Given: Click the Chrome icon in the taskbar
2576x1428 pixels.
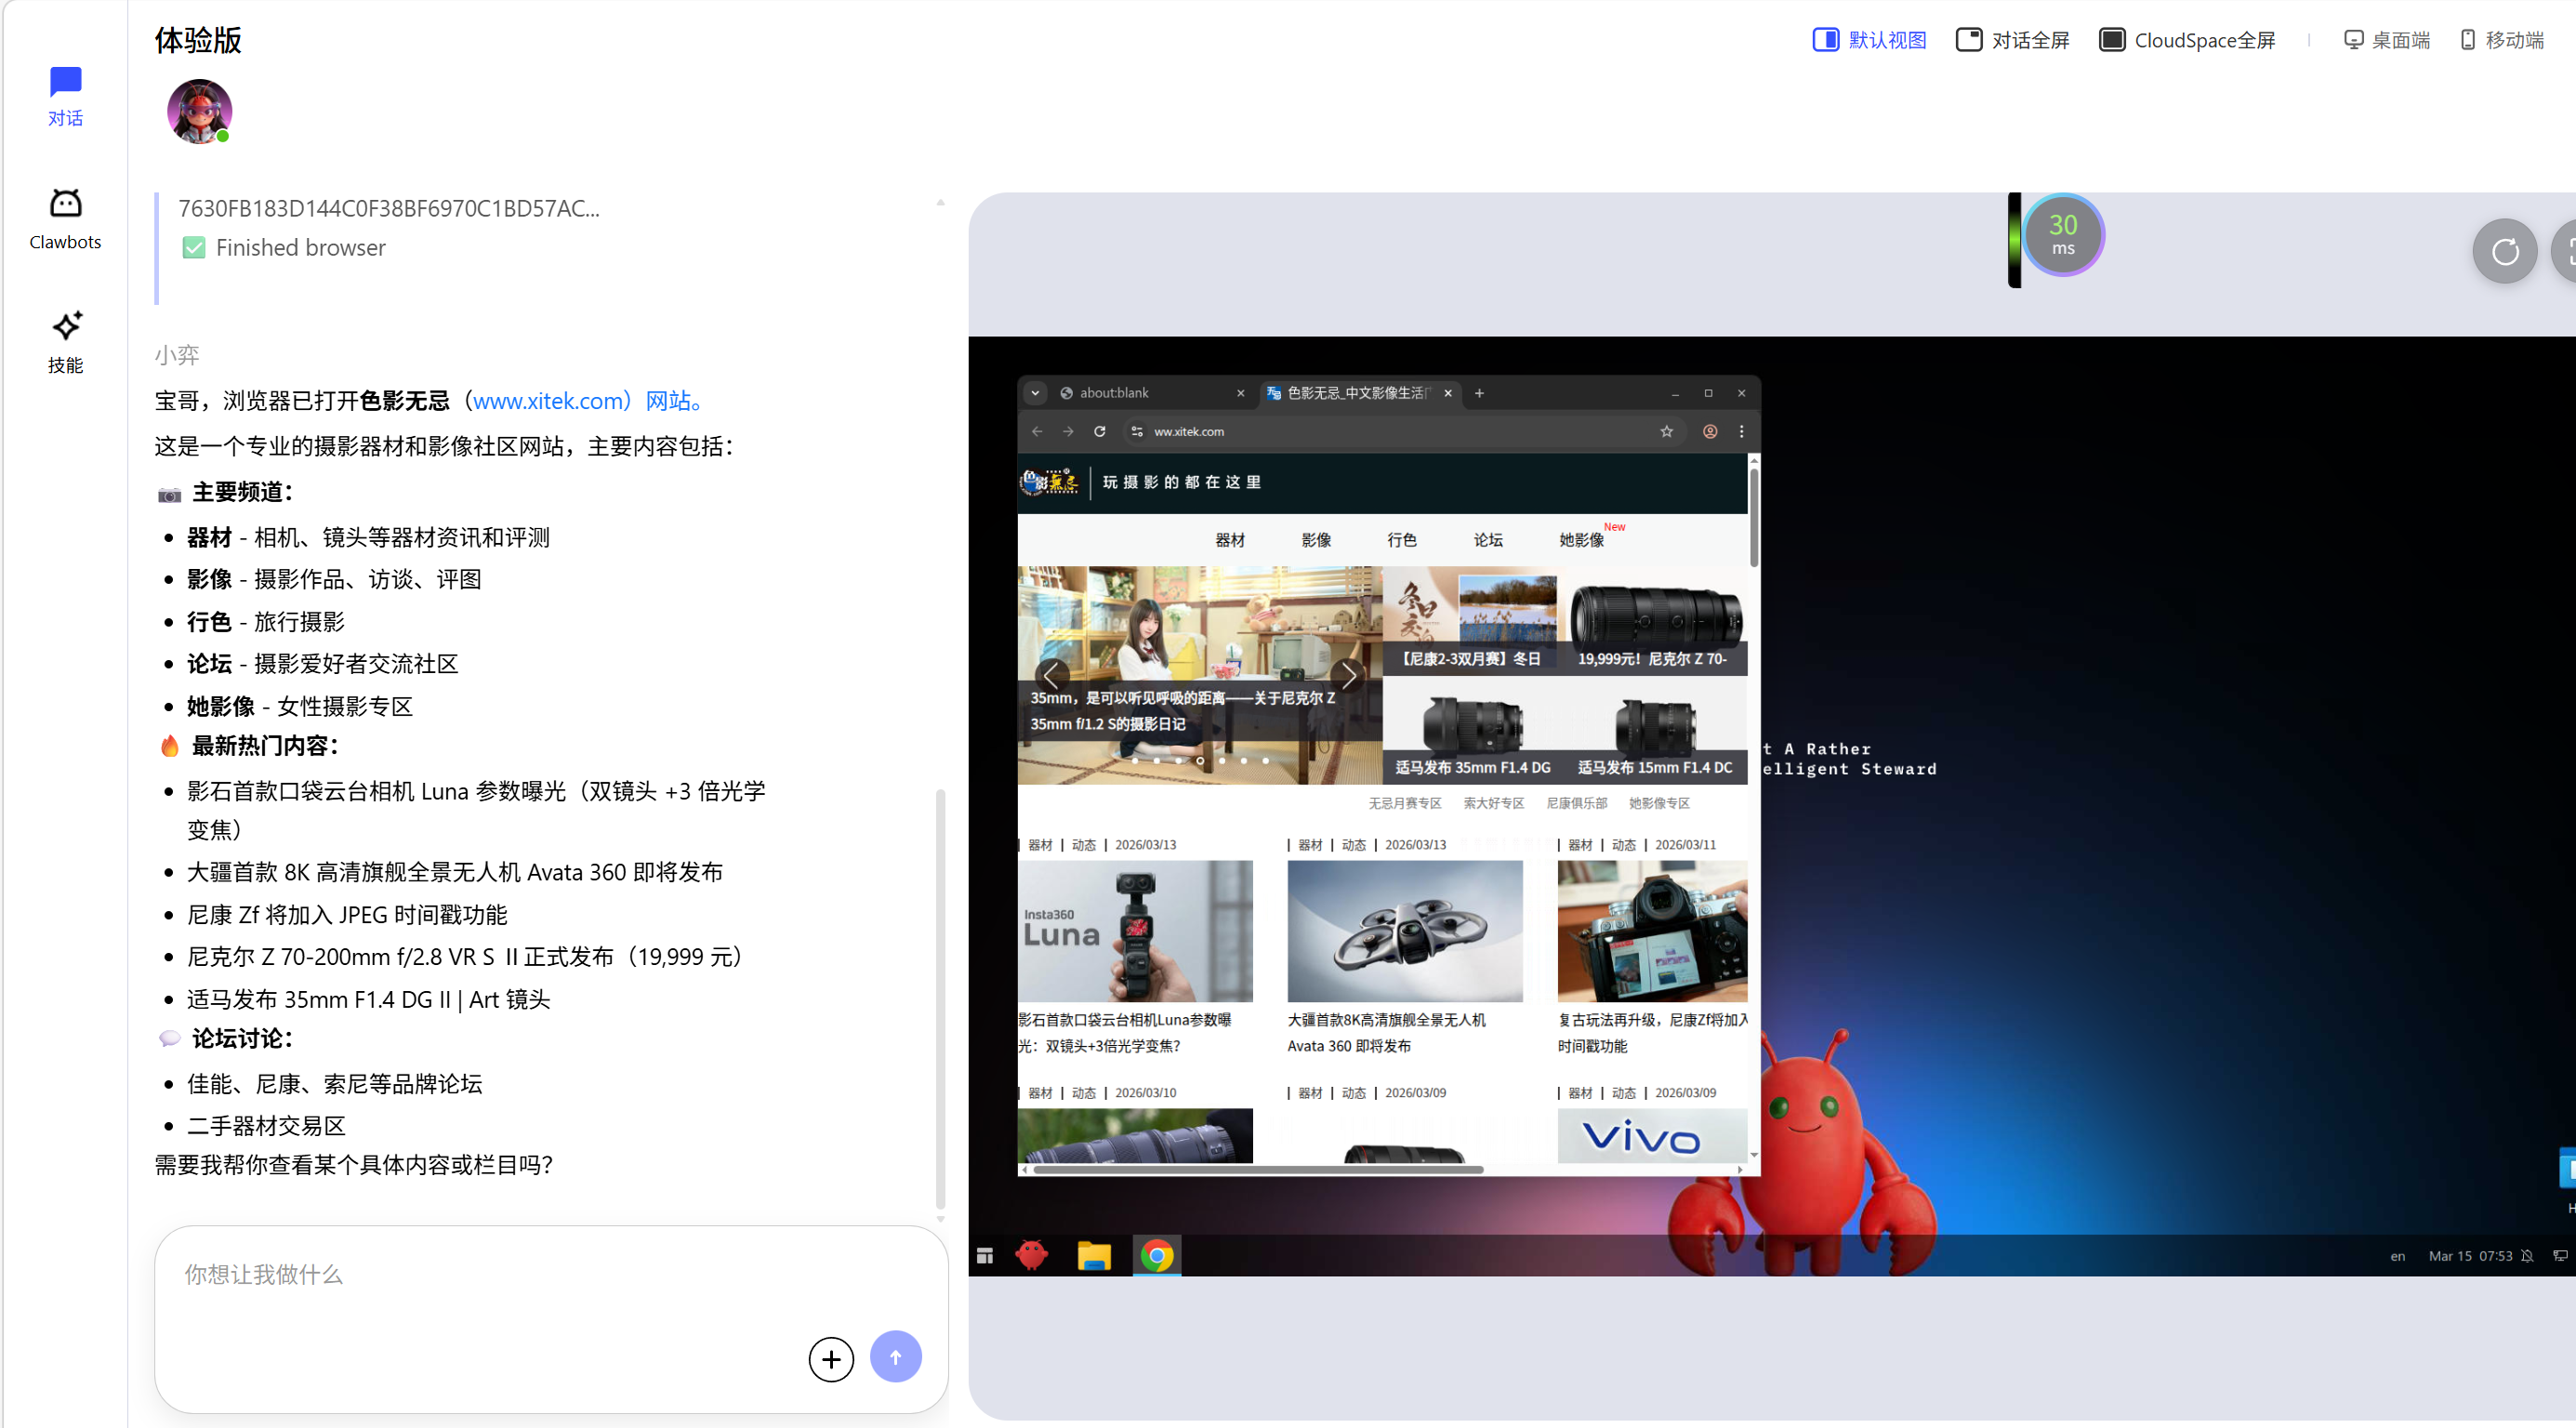Looking at the screenshot, I should tap(1156, 1255).
